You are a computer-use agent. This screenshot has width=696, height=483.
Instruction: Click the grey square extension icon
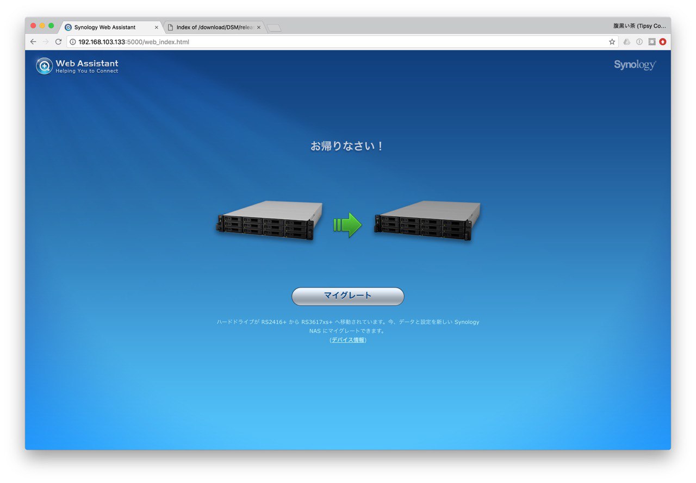click(x=651, y=42)
